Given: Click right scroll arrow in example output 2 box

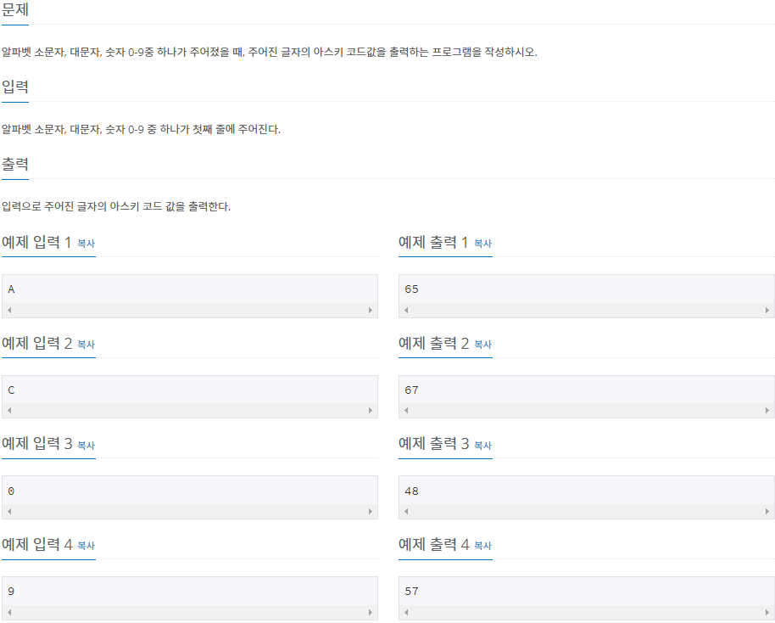Looking at the screenshot, I should [767, 410].
